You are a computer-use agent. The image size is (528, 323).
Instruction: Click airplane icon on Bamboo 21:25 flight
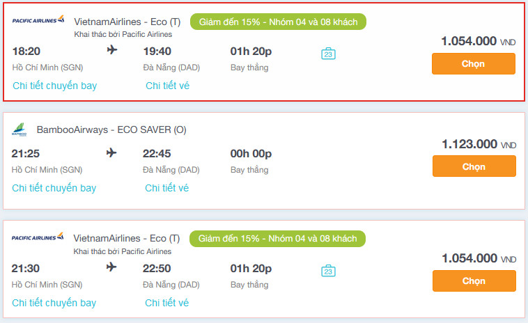point(112,153)
